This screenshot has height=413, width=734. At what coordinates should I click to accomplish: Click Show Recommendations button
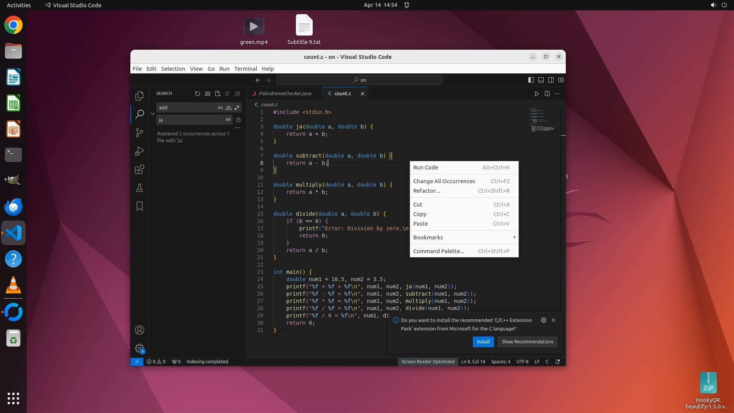527,342
